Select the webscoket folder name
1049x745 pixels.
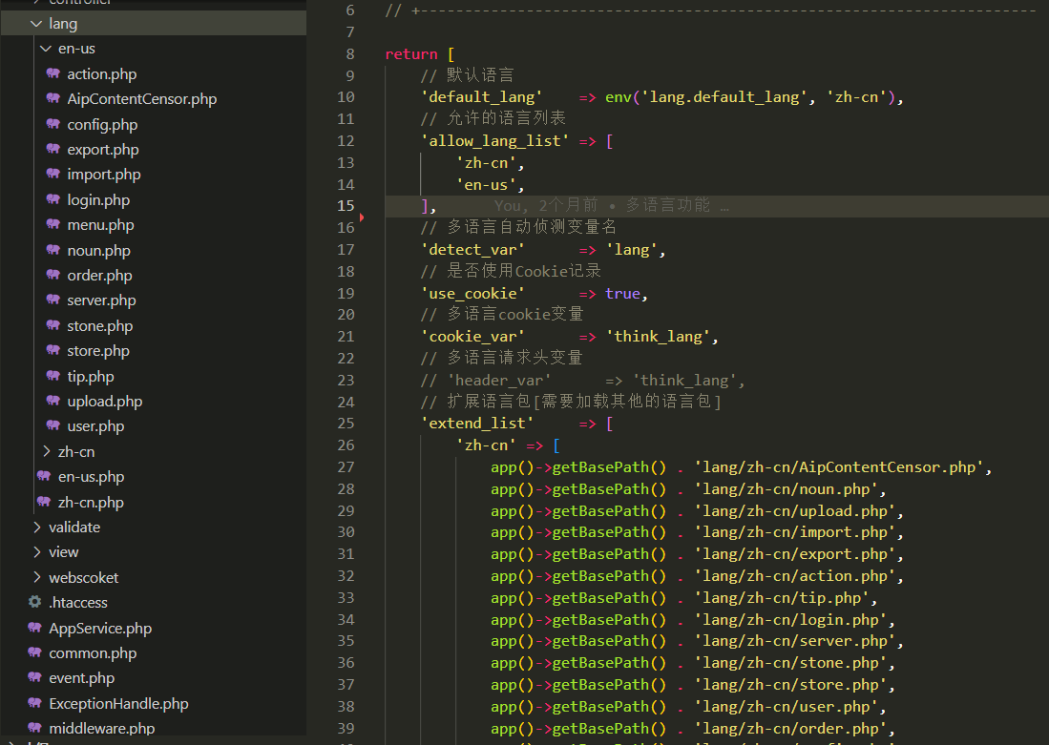click(x=84, y=578)
